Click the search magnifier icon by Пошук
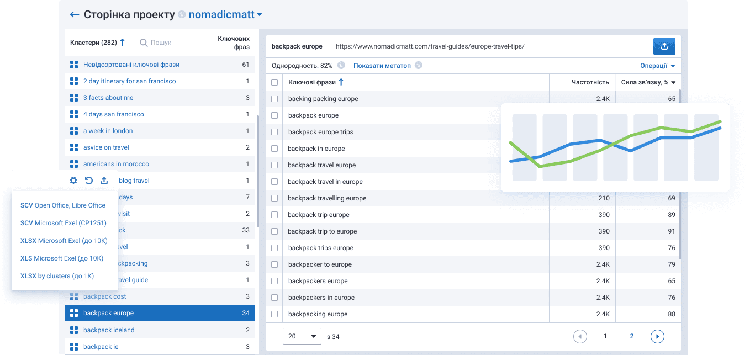 (144, 43)
